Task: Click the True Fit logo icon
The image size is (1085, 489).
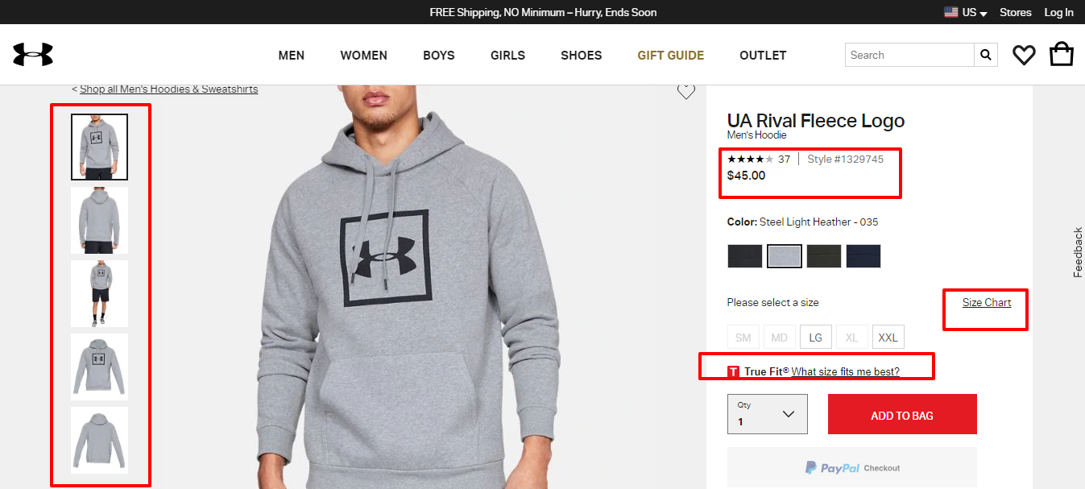Action: (x=733, y=371)
